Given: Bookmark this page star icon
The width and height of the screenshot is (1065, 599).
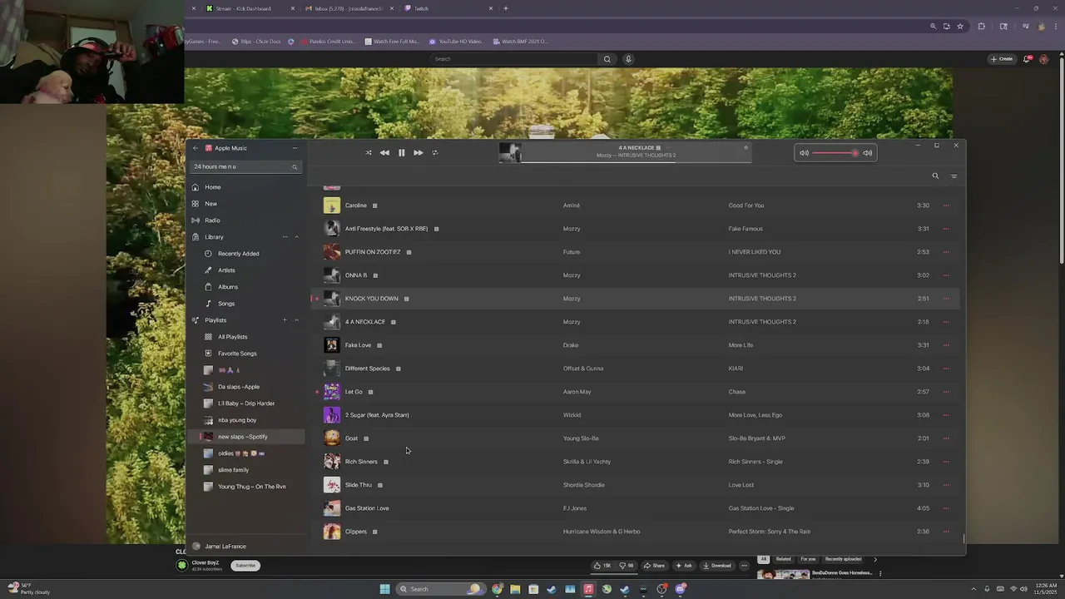Looking at the screenshot, I should pyautogui.click(x=960, y=27).
